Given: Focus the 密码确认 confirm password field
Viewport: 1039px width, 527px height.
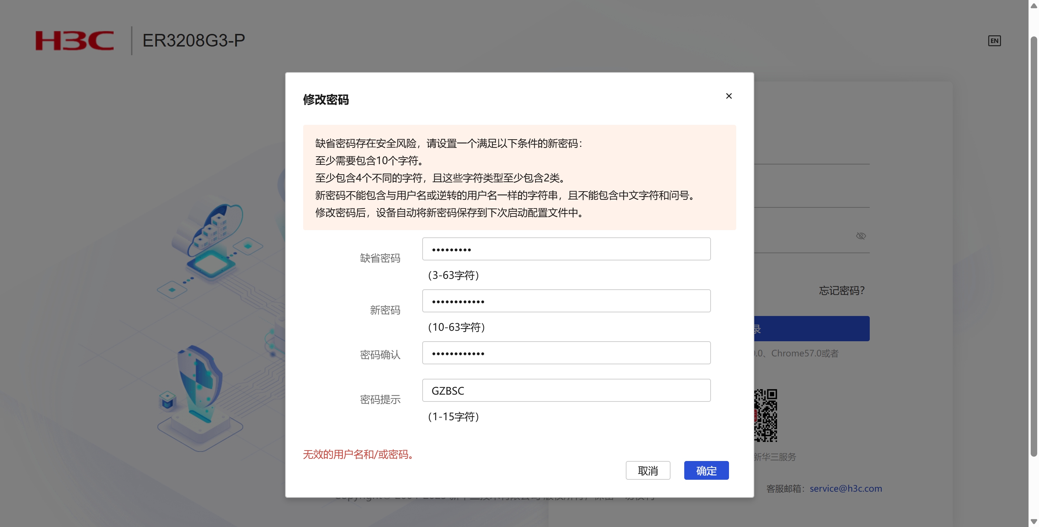Looking at the screenshot, I should (x=566, y=353).
